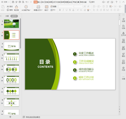Screen dimensions: 126x119
Task: Select slide 1 golf ball thumbnail
Action: click(12, 24)
